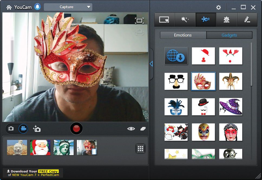Open avatar effects tab

(227, 20)
